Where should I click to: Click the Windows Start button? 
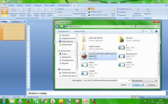tap(4, 101)
